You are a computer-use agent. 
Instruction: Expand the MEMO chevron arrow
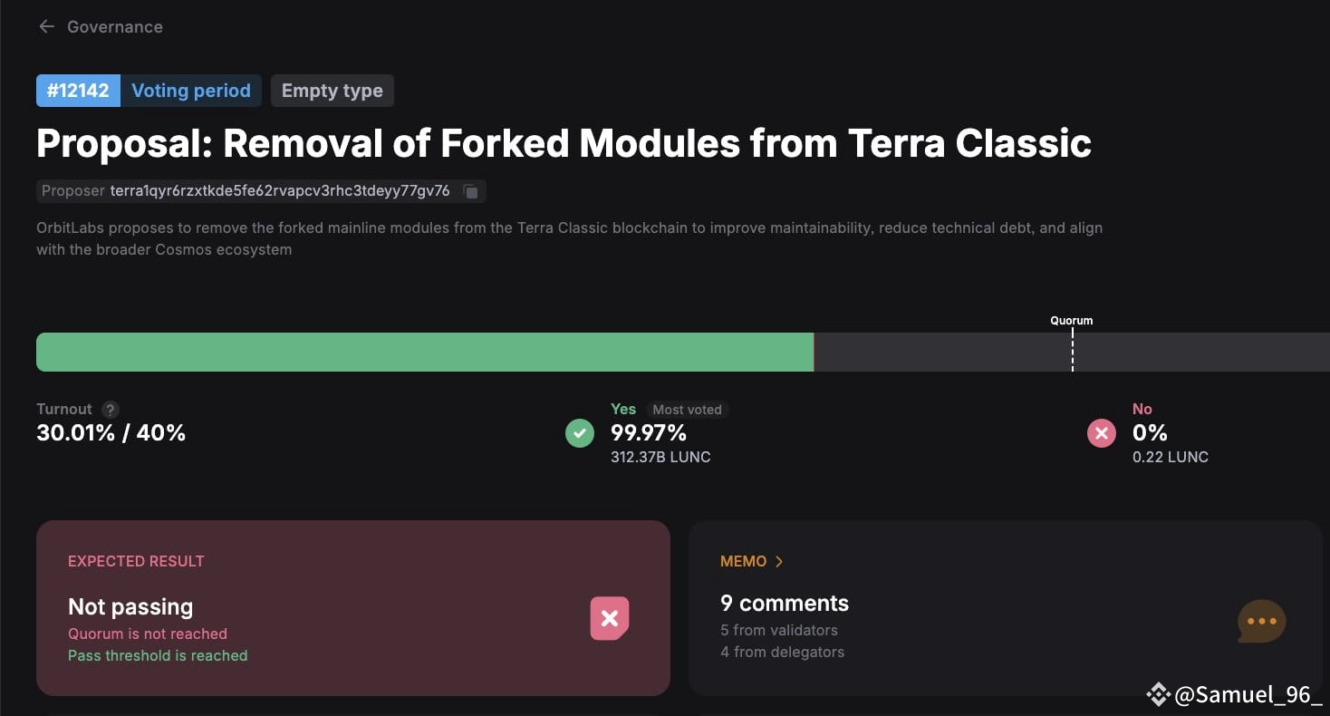779,562
